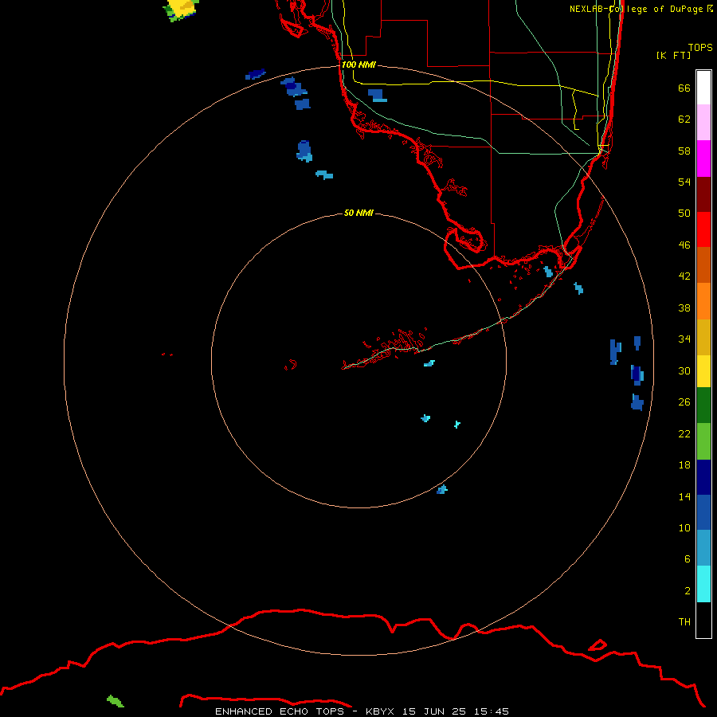Click the "[K FT]" units label
The image size is (717, 717).
[x=673, y=55]
